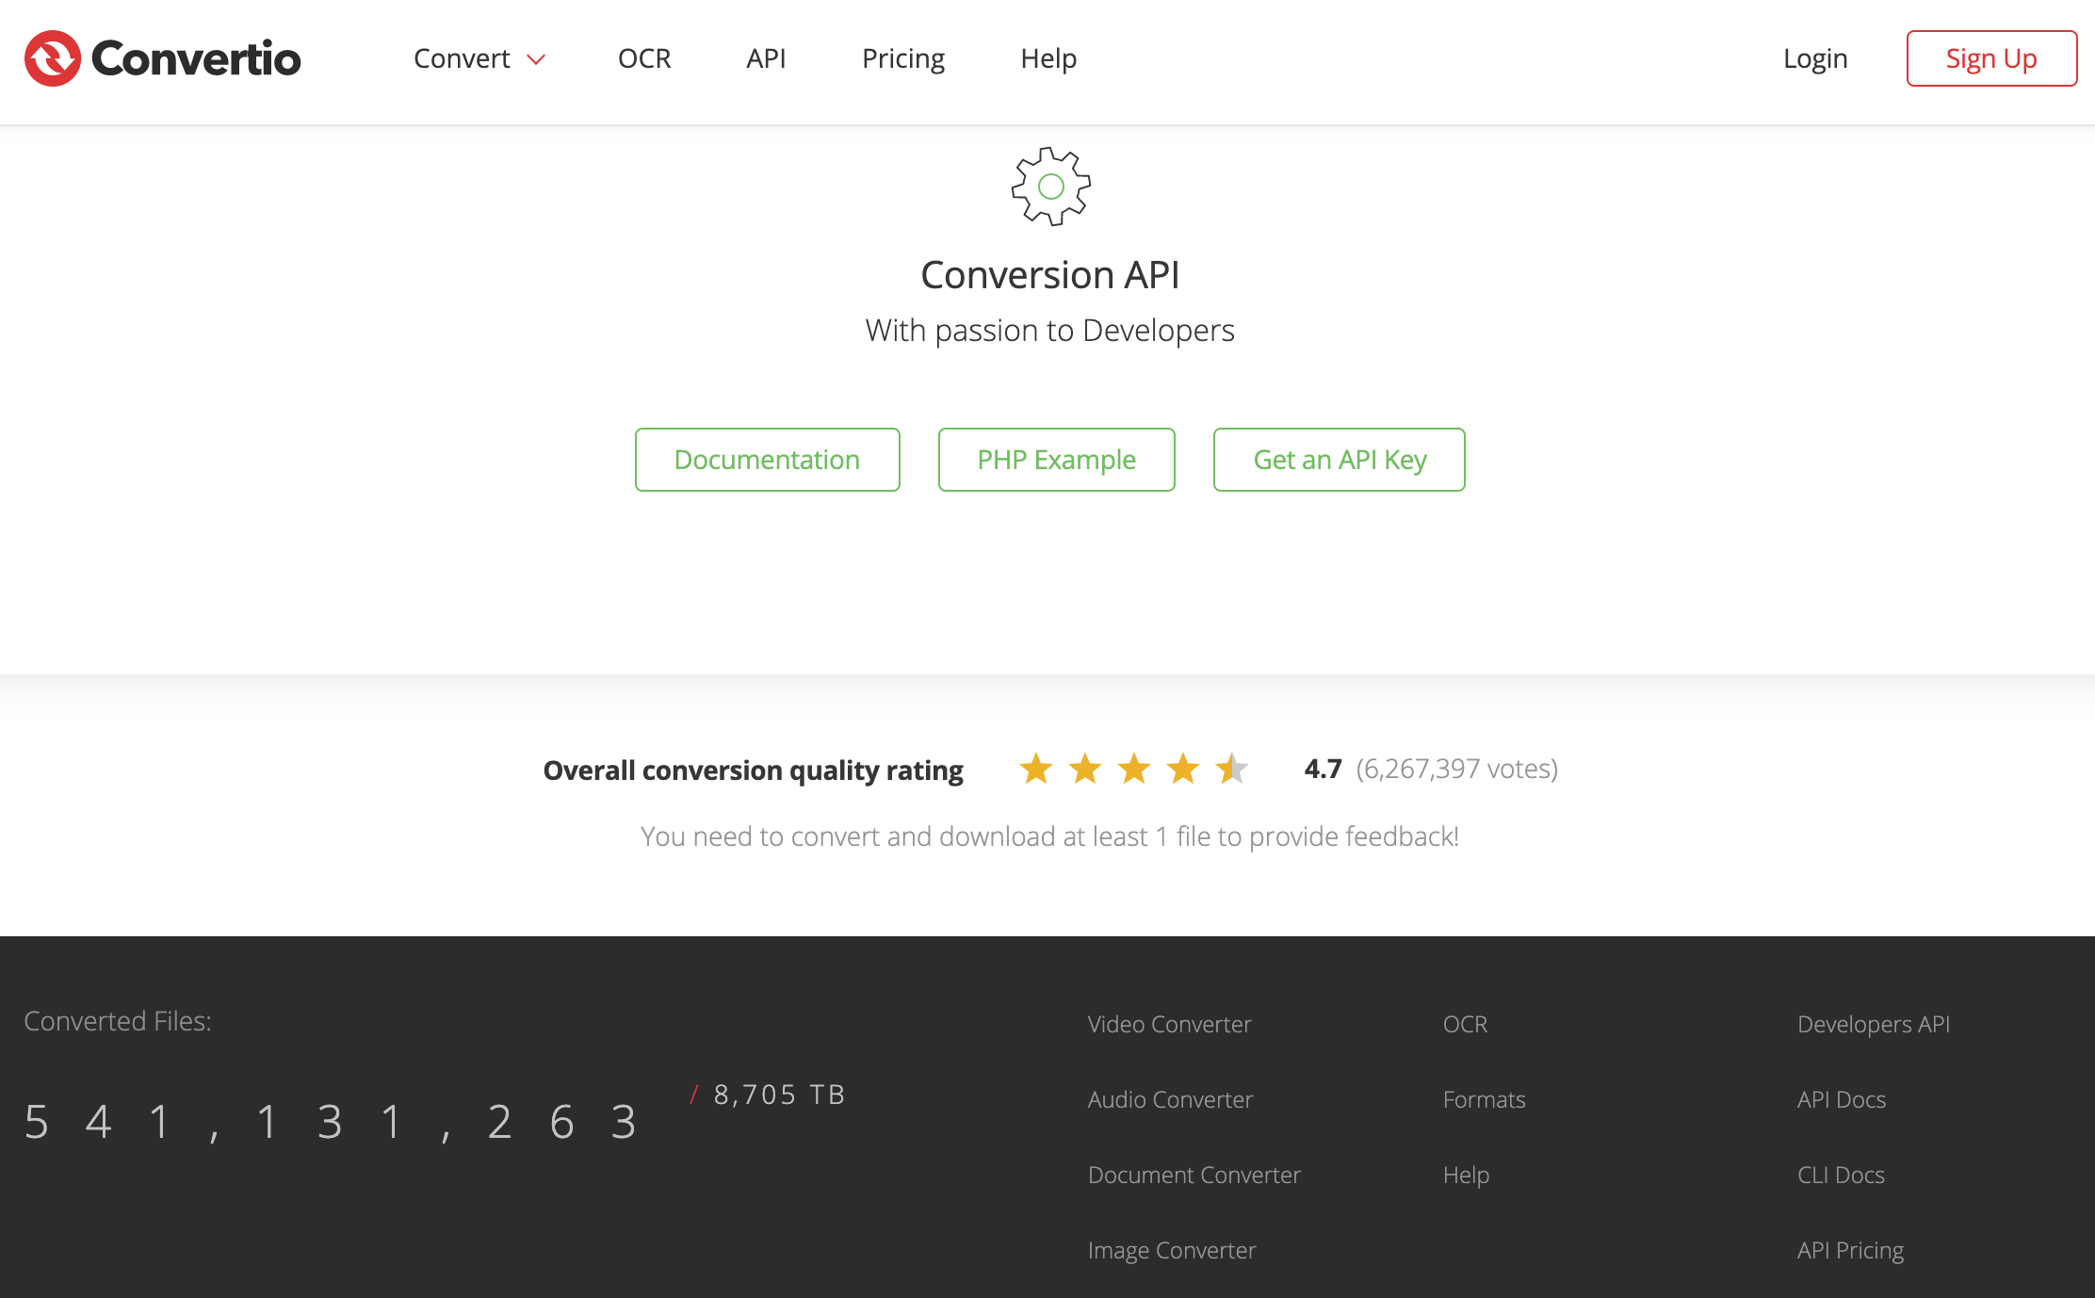
Task: Click the first rating star
Action: [x=1037, y=769]
